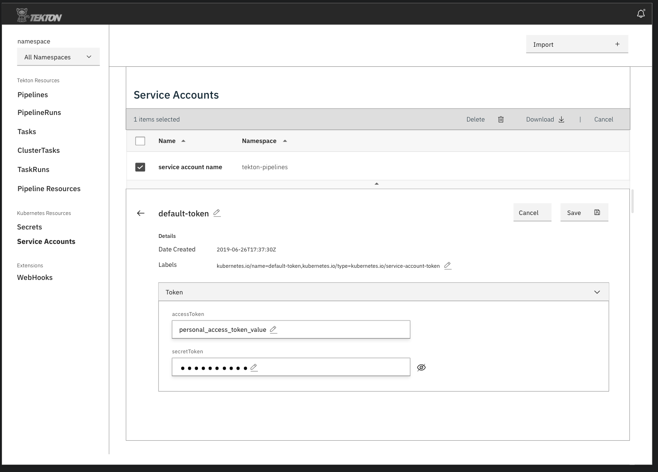Click the Delete trash icon
Image resolution: width=658 pixels, height=472 pixels.
[500, 119]
